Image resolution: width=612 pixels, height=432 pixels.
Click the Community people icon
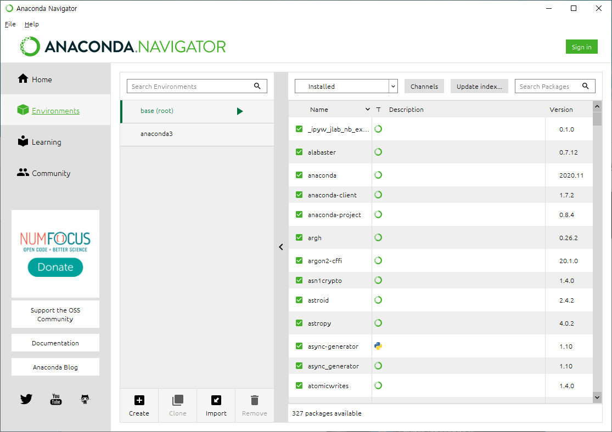coord(23,172)
